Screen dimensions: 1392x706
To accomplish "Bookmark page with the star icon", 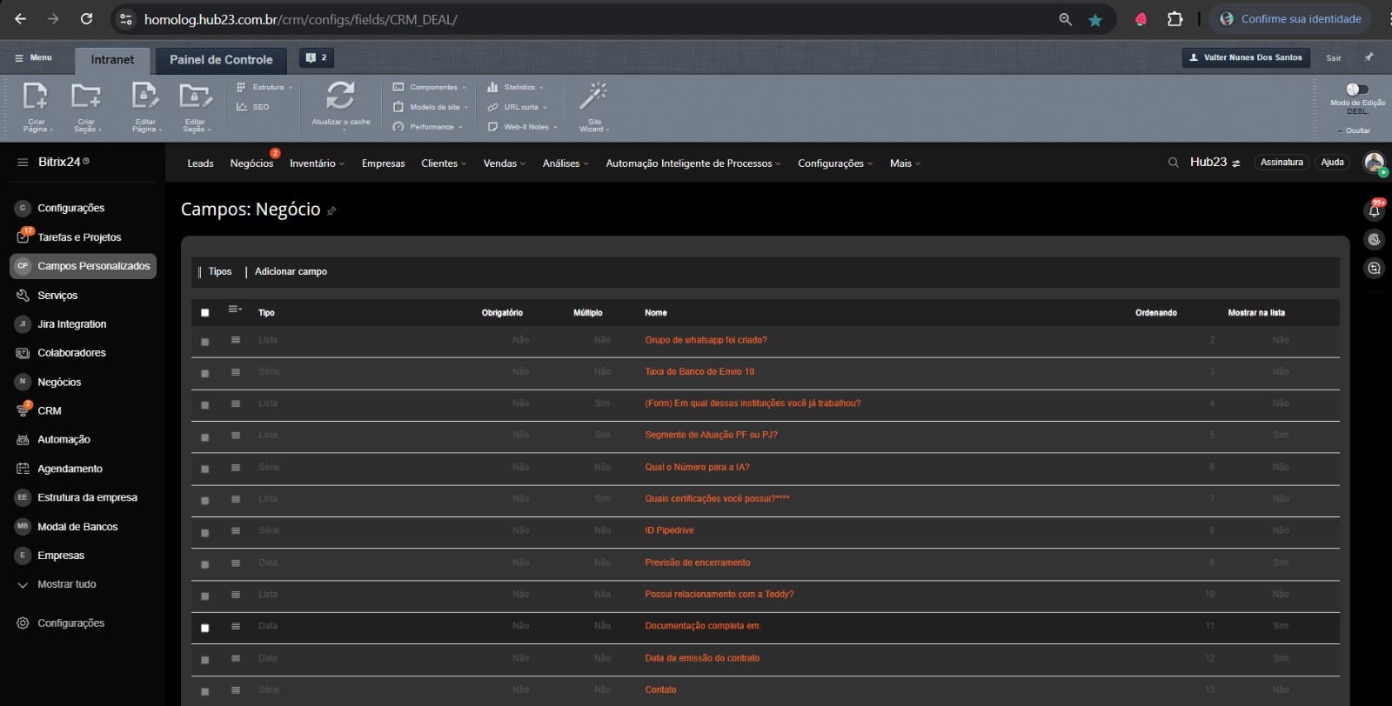I will click(1095, 19).
